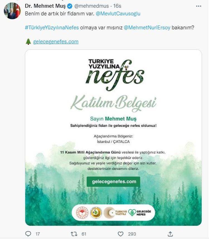Open the three-dot more options menu
Image resolution: width=209 pixels, height=239 pixels.
click(198, 6)
